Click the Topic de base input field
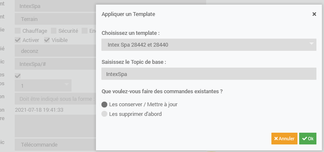Image resolution: width=324 pixels, height=152 pixels. click(x=209, y=74)
